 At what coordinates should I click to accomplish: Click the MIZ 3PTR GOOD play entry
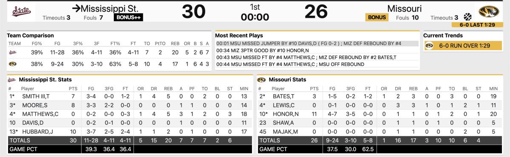[317, 50]
